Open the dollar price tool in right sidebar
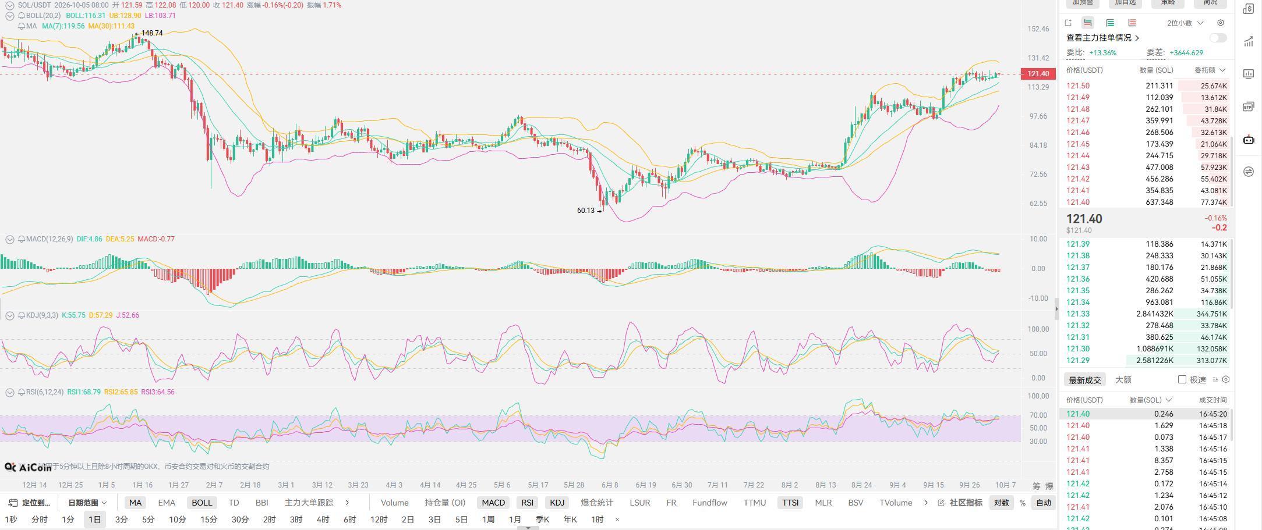This screenshot has width=1262, height=530. point(1249,9)
